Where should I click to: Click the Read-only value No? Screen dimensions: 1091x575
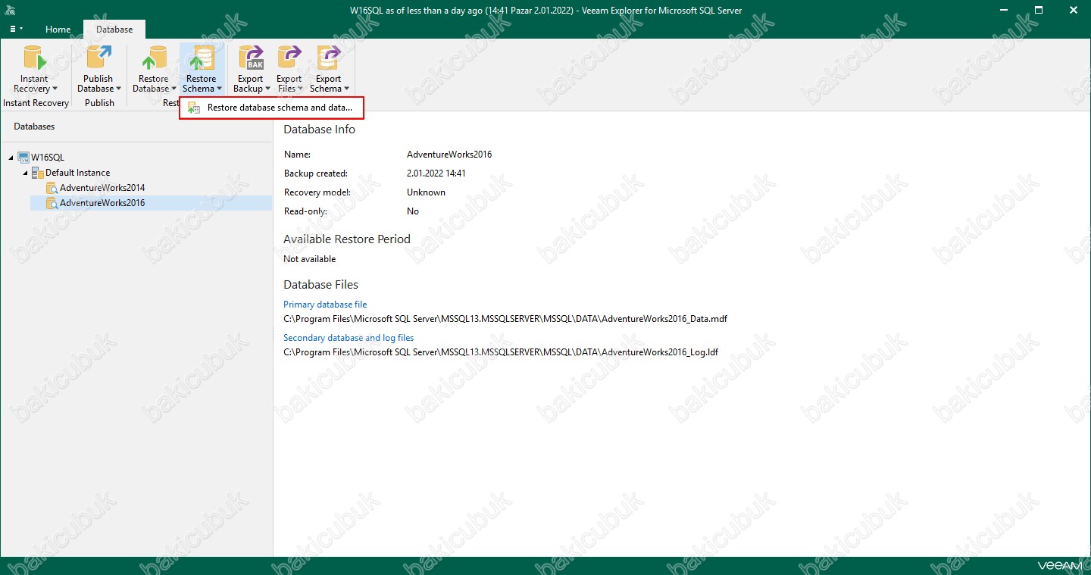click(413, 211)
